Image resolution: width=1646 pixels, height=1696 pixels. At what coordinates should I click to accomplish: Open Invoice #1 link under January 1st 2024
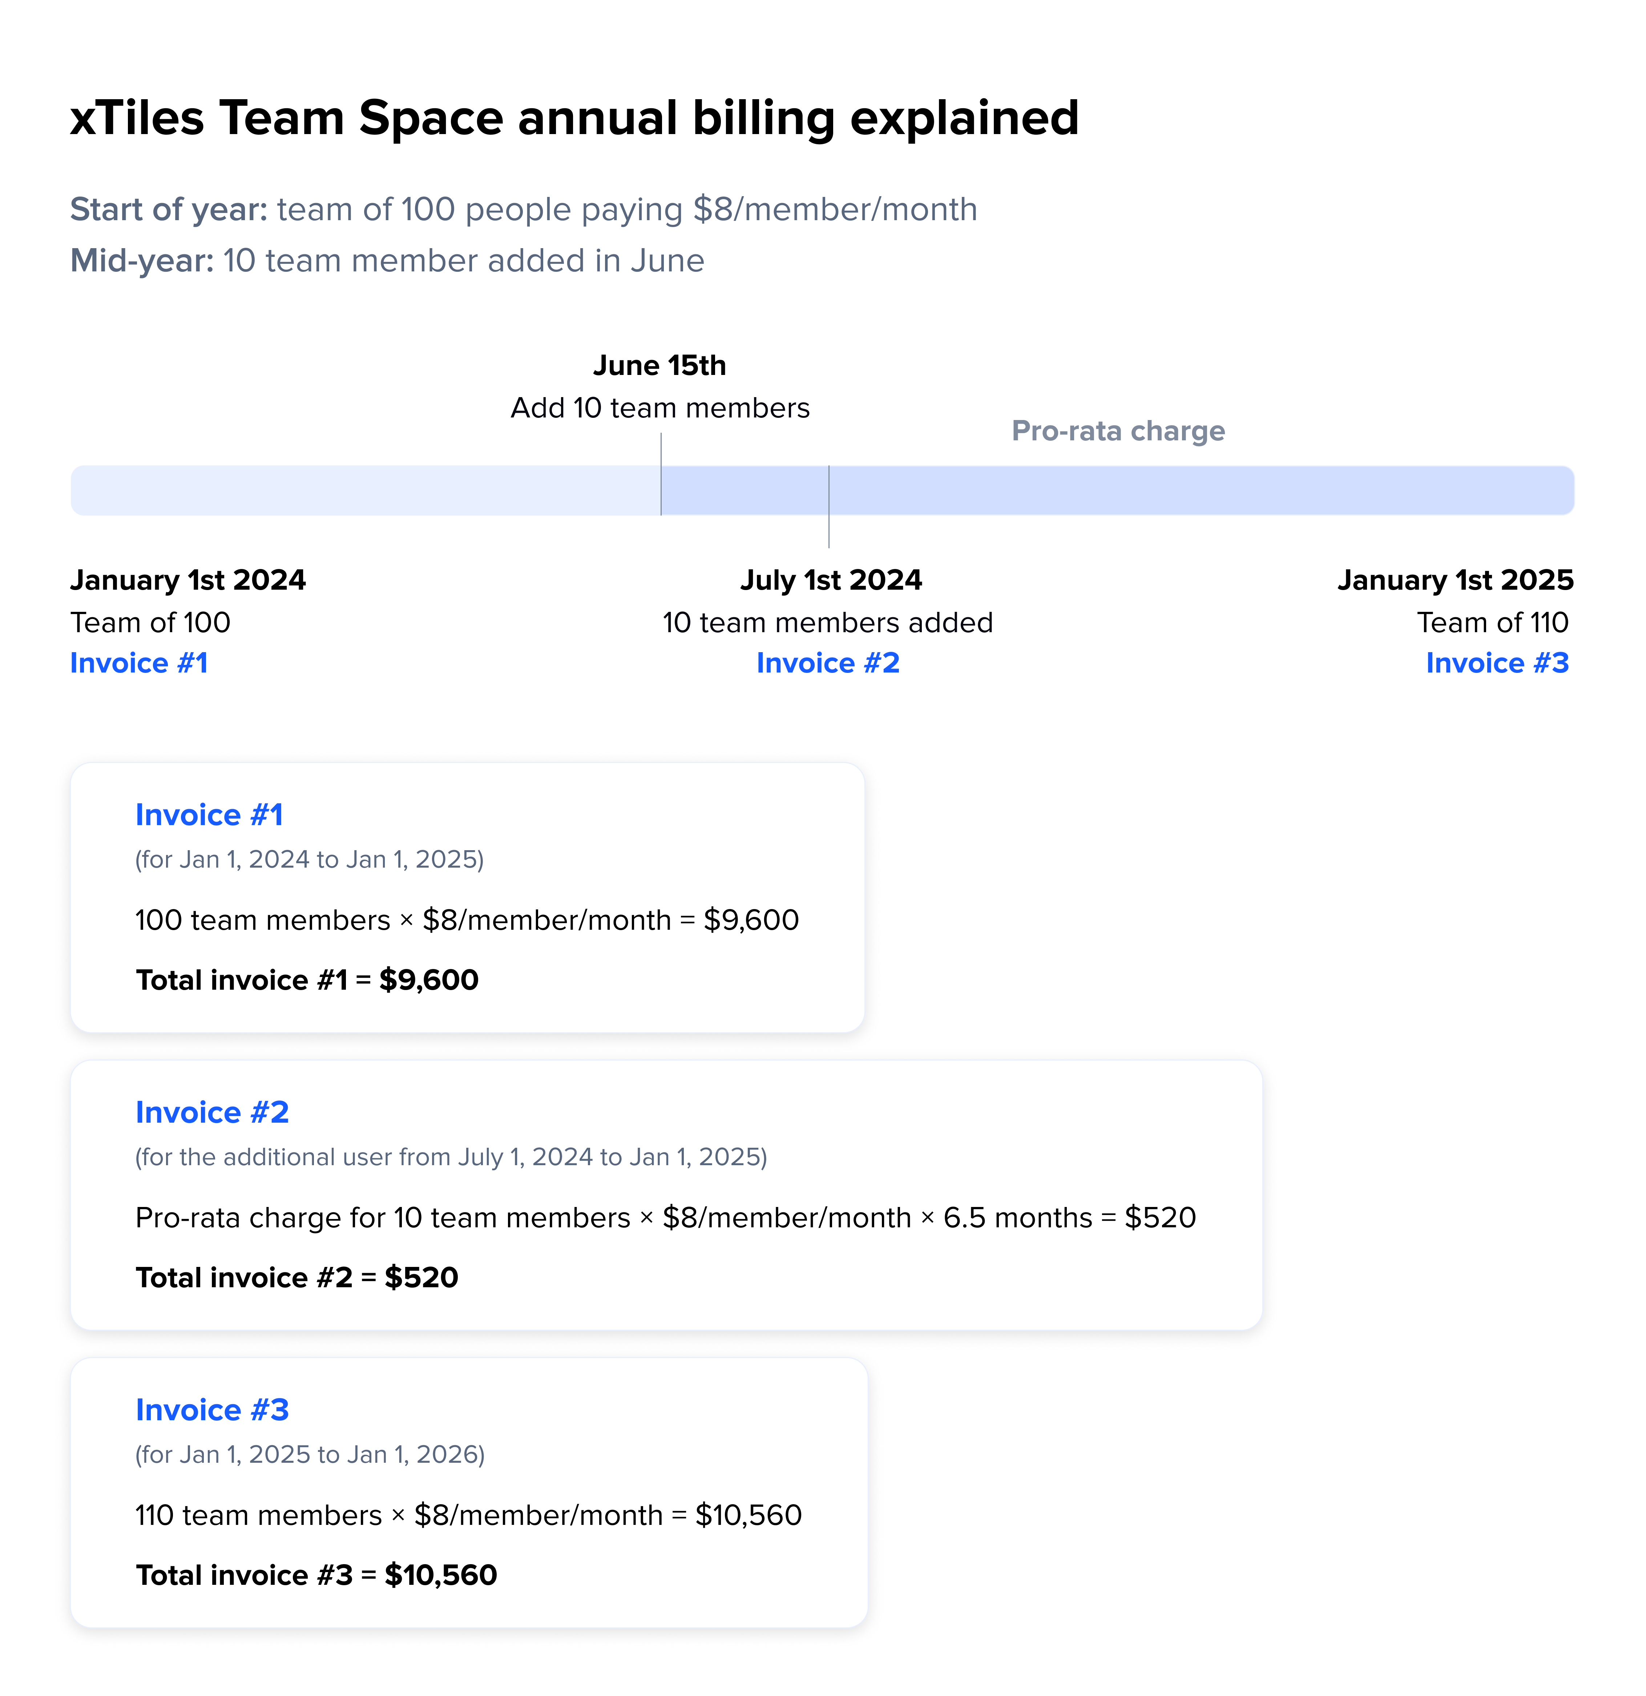click(x=139, y=663)
